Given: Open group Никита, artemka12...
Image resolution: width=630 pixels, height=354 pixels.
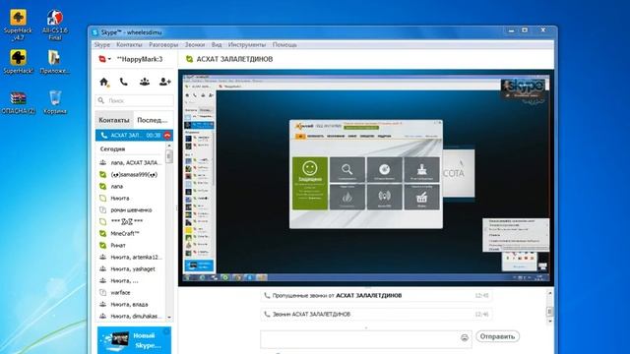Looking at the screenshot, I should pyautogui.click(x=130, y=258).
